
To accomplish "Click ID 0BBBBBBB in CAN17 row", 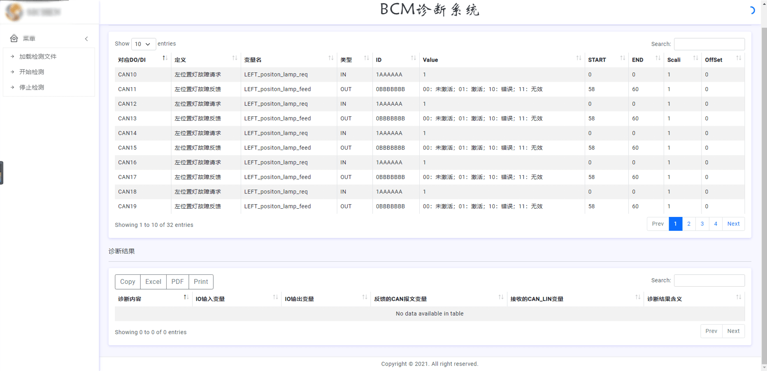I will pos(390,177).
